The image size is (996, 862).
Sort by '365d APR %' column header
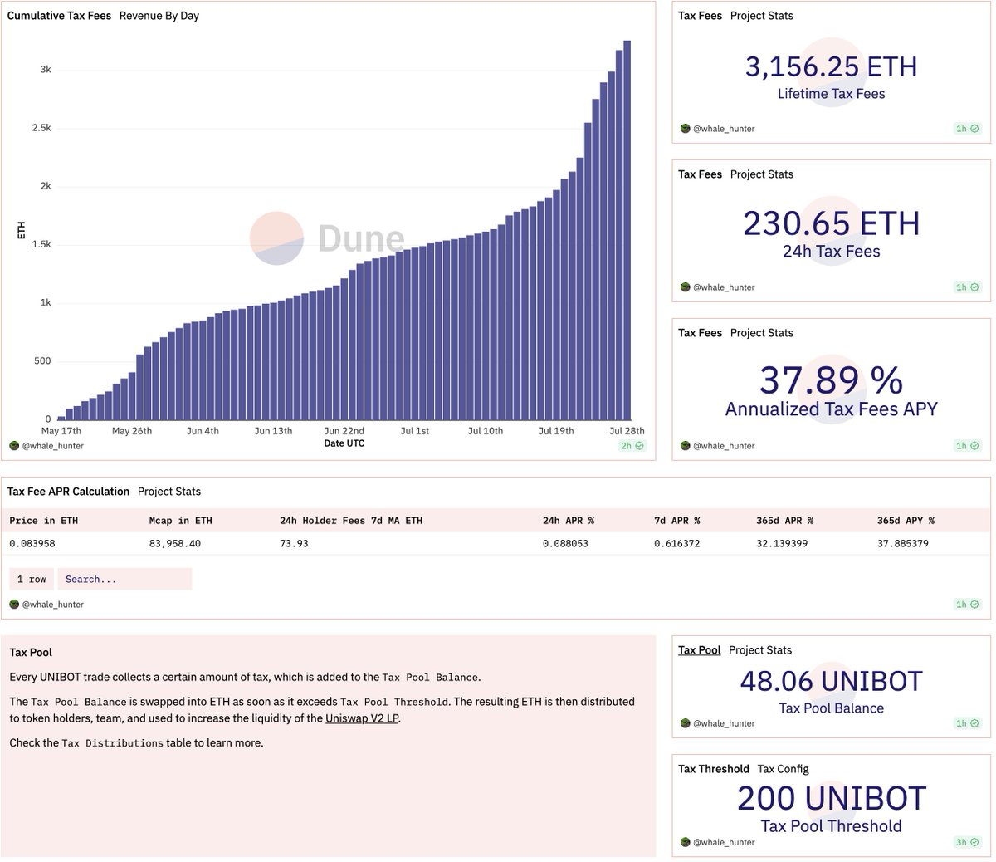click(x=785, y=521)
